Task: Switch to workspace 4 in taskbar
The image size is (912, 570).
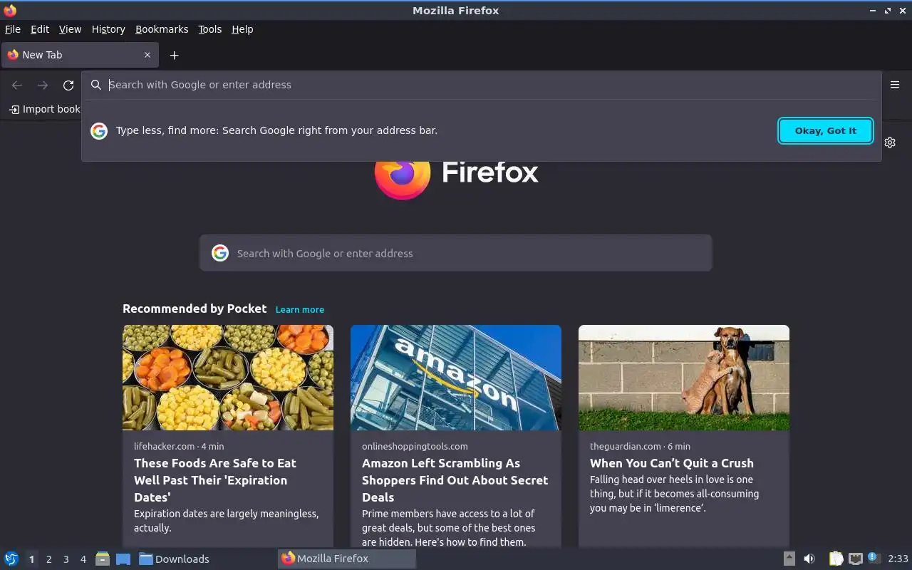Action: pos(83,559)
